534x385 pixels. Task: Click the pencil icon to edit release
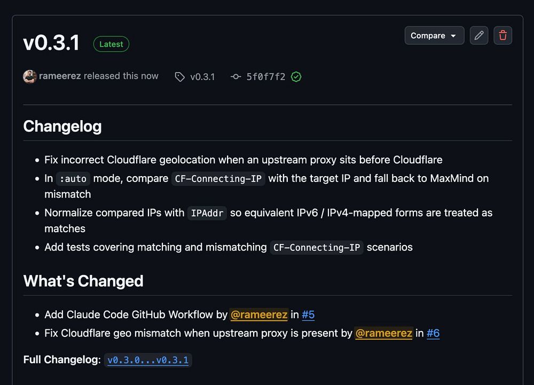coord(479,36)
